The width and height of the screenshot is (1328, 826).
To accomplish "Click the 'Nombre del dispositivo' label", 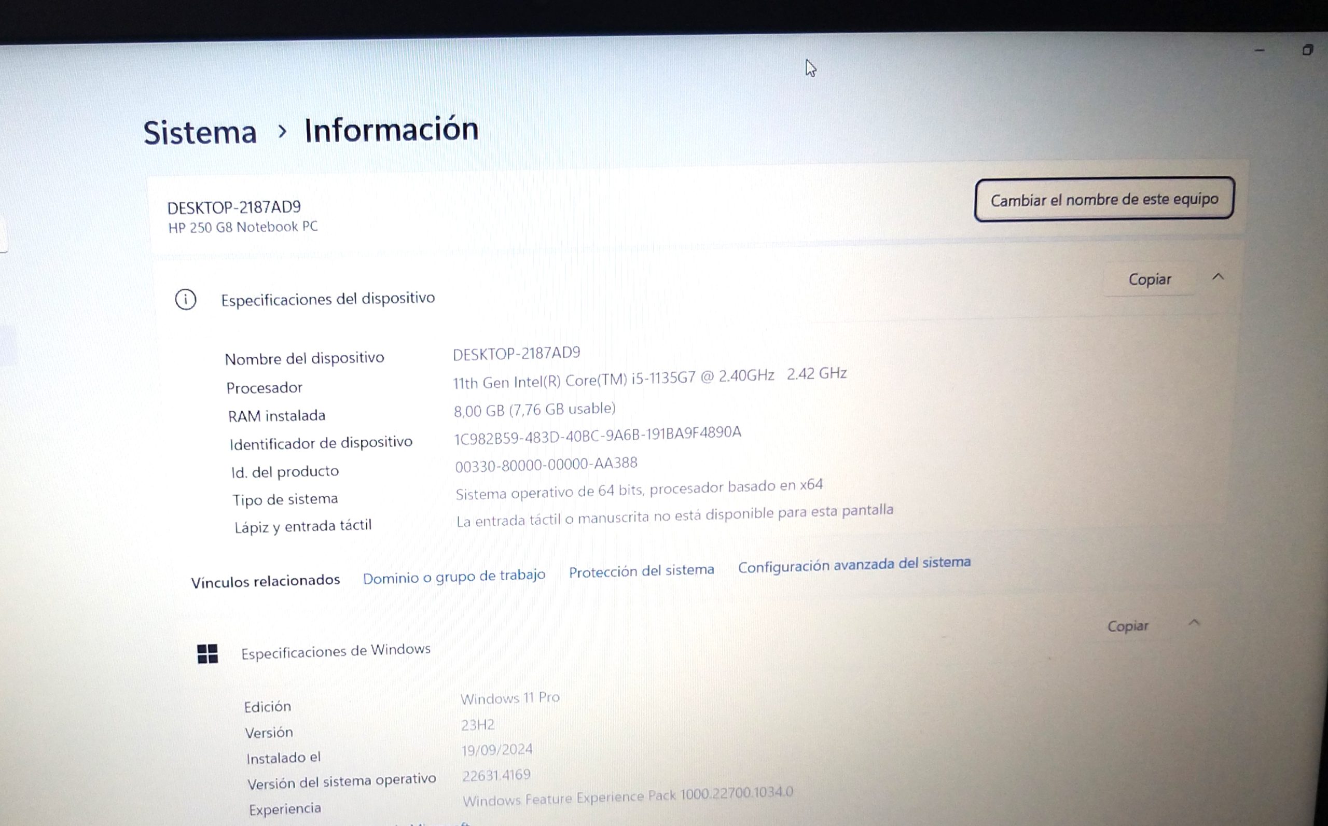I will (305, 358).
